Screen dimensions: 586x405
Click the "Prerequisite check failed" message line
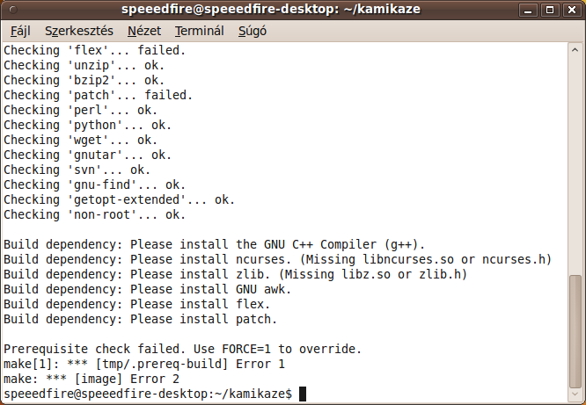tap(183, 349)
